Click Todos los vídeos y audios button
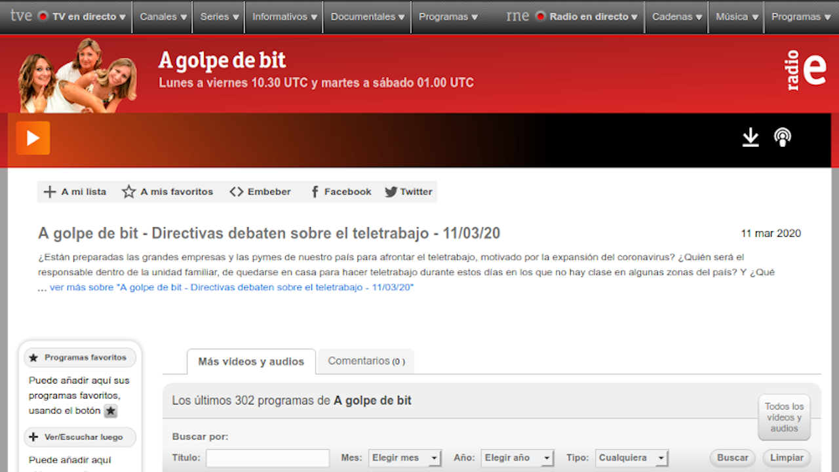 tap(784, 418)
